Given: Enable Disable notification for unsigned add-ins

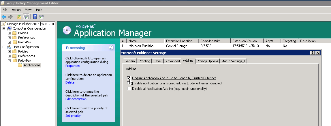Looking at the screenshot, I should (x=128, y=83).
